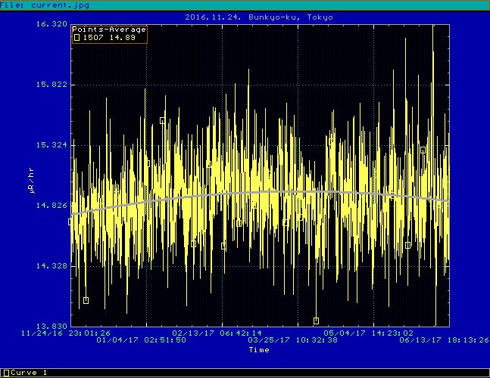Click the square marker in the Points-Average legend
The image size is (490, 378).
(x=76, y=36)
